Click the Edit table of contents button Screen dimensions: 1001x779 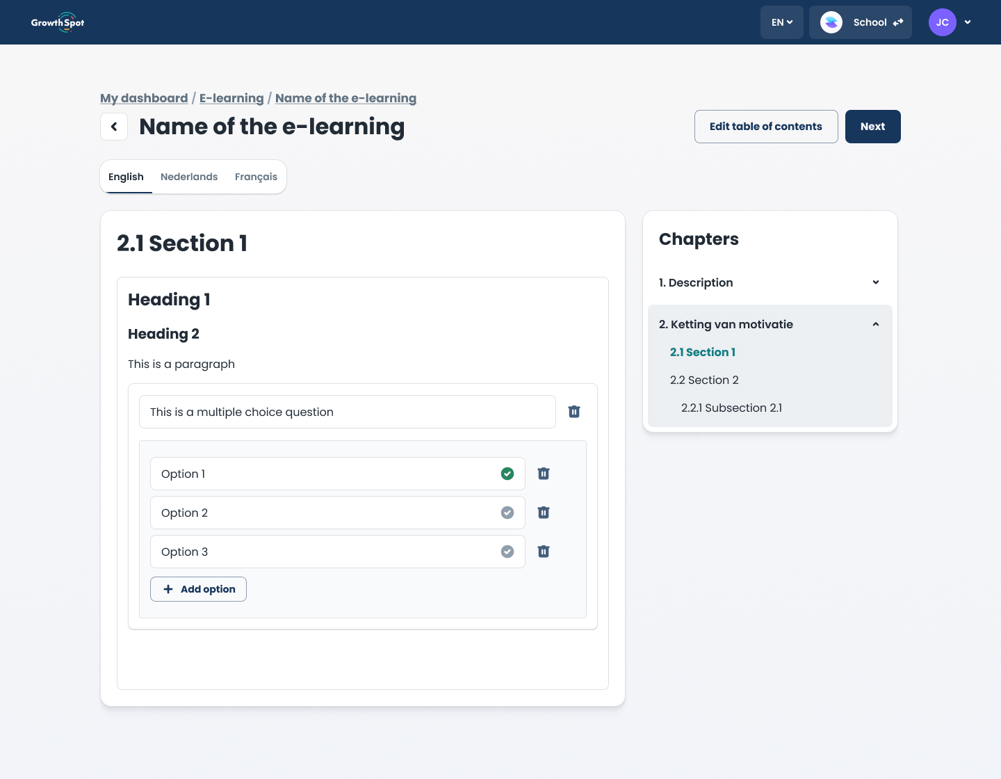click(765, 127)
